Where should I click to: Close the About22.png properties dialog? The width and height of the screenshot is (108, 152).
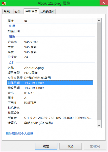click(x=103, y=3)
